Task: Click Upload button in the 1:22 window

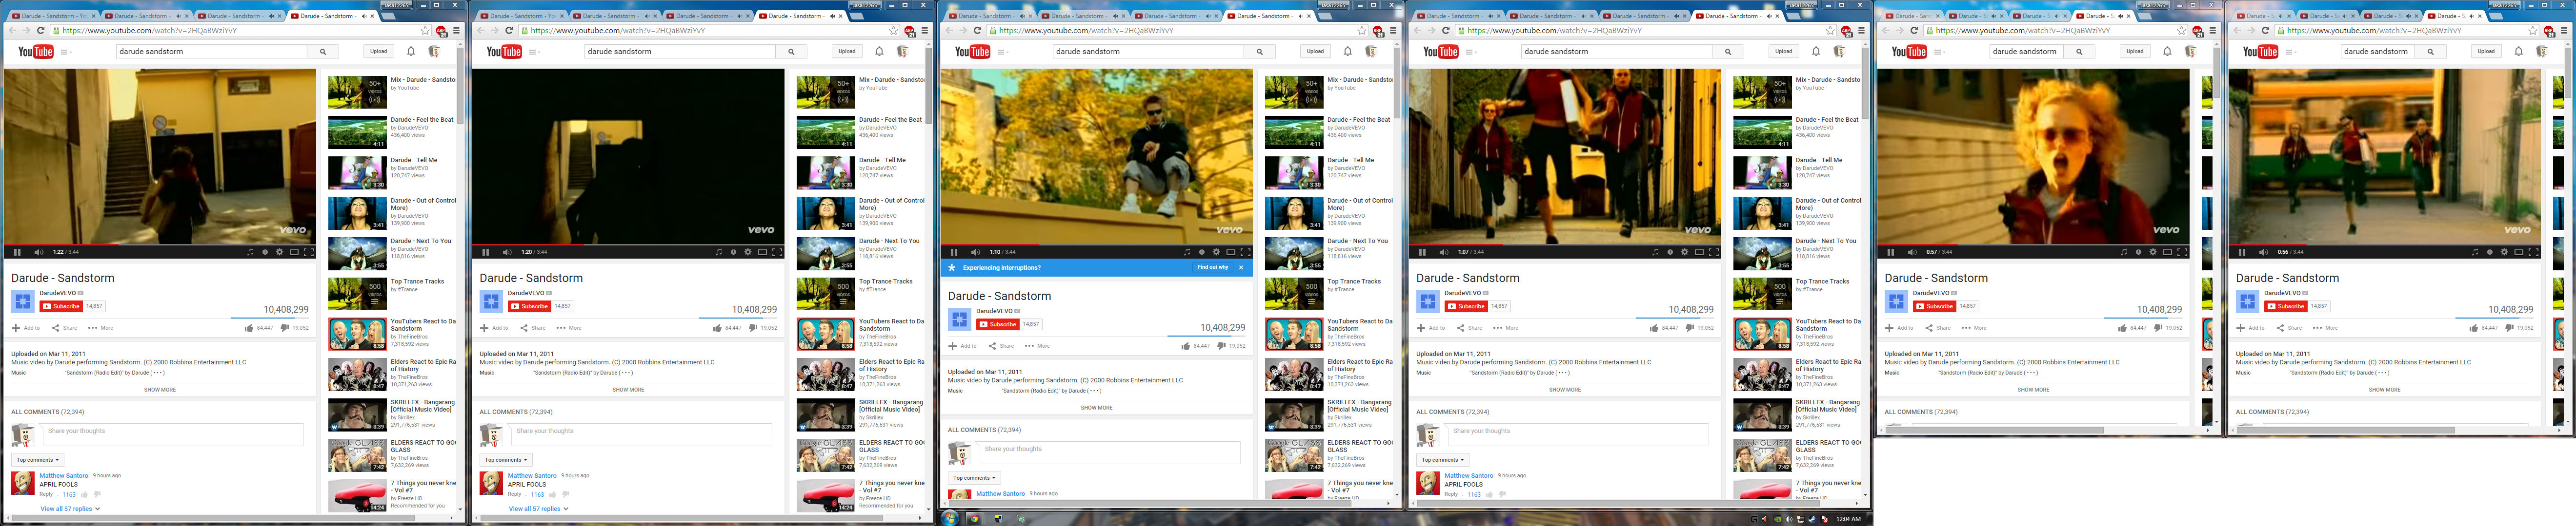Action: 379,52
